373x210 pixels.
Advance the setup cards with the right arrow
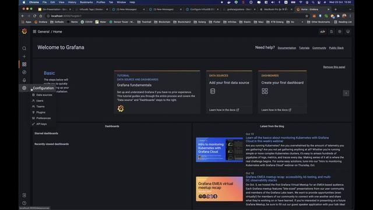(346, 93)
